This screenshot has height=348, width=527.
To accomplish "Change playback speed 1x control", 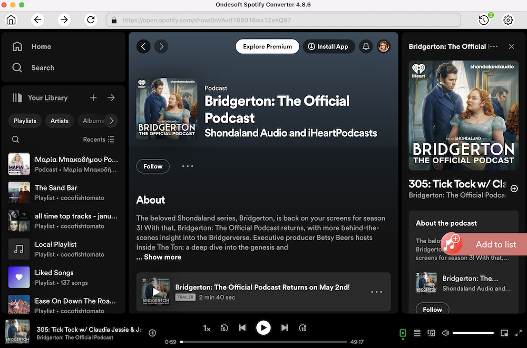I will [207, 328].
